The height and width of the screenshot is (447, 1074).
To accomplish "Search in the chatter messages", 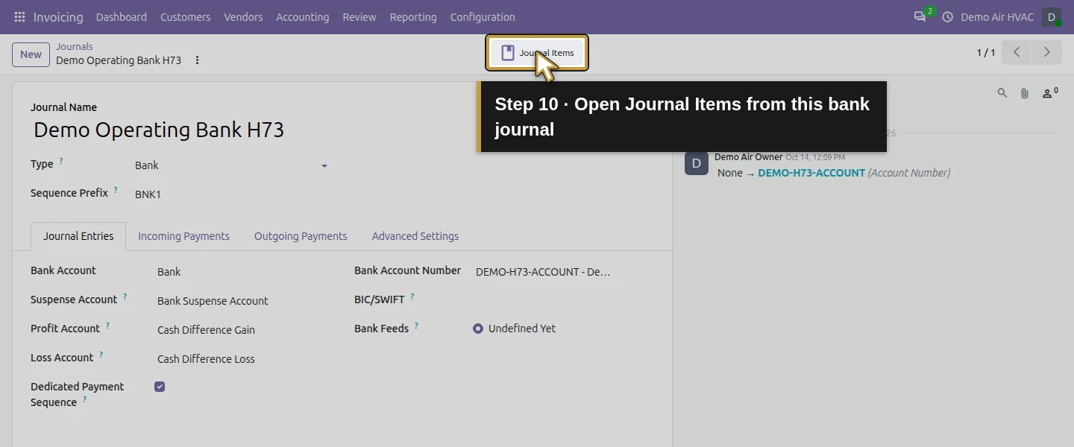I will 1002,93.
